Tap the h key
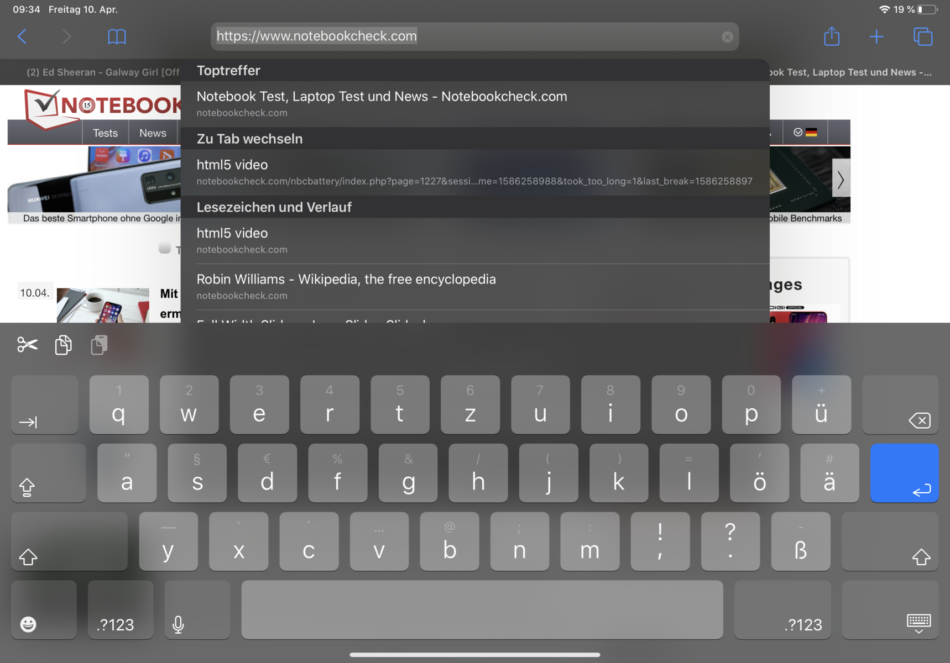This screenshot has width=950, height=663. pos(478,473)
